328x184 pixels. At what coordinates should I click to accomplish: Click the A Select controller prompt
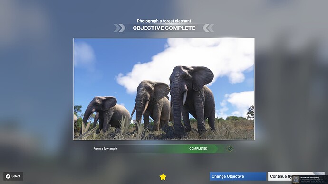(13, 176)
